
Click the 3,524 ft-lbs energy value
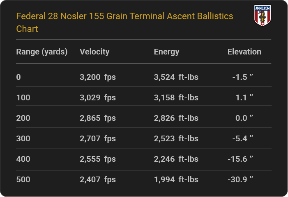pyautogui.click(x=176, y=77)
